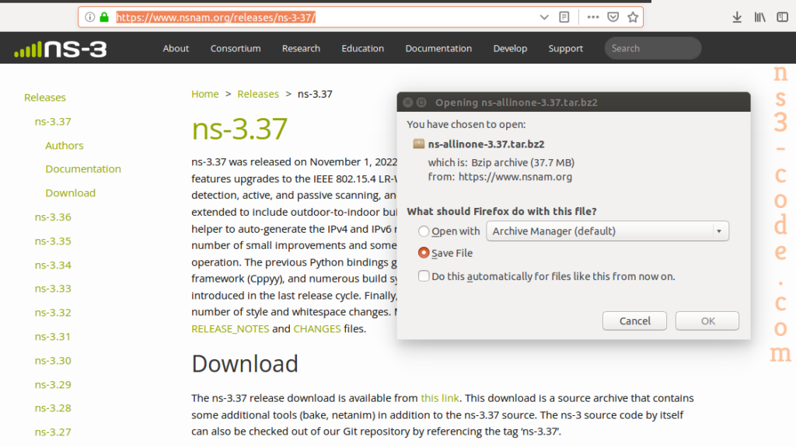Open the RELEASE_NOTES link
Viewport: 796px width, 447px height.
(230, 329)
